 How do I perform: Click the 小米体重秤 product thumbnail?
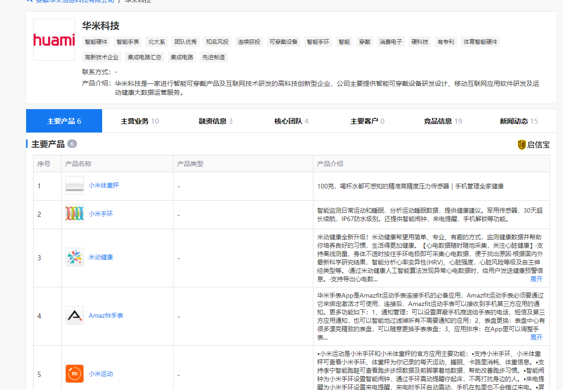coord(75,185)
